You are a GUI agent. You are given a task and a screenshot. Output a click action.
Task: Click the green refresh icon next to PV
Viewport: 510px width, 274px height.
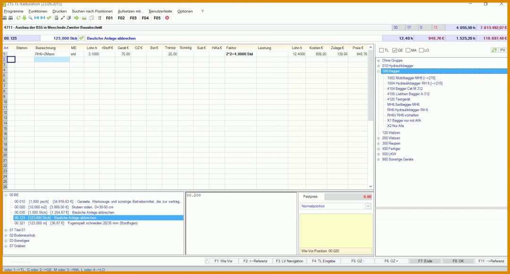coord(494,50)
